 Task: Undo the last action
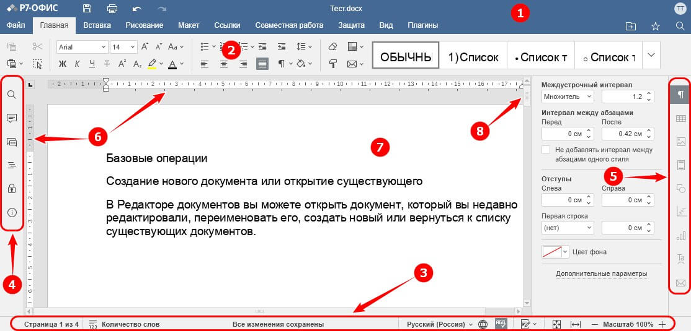[x=137, y=8]
